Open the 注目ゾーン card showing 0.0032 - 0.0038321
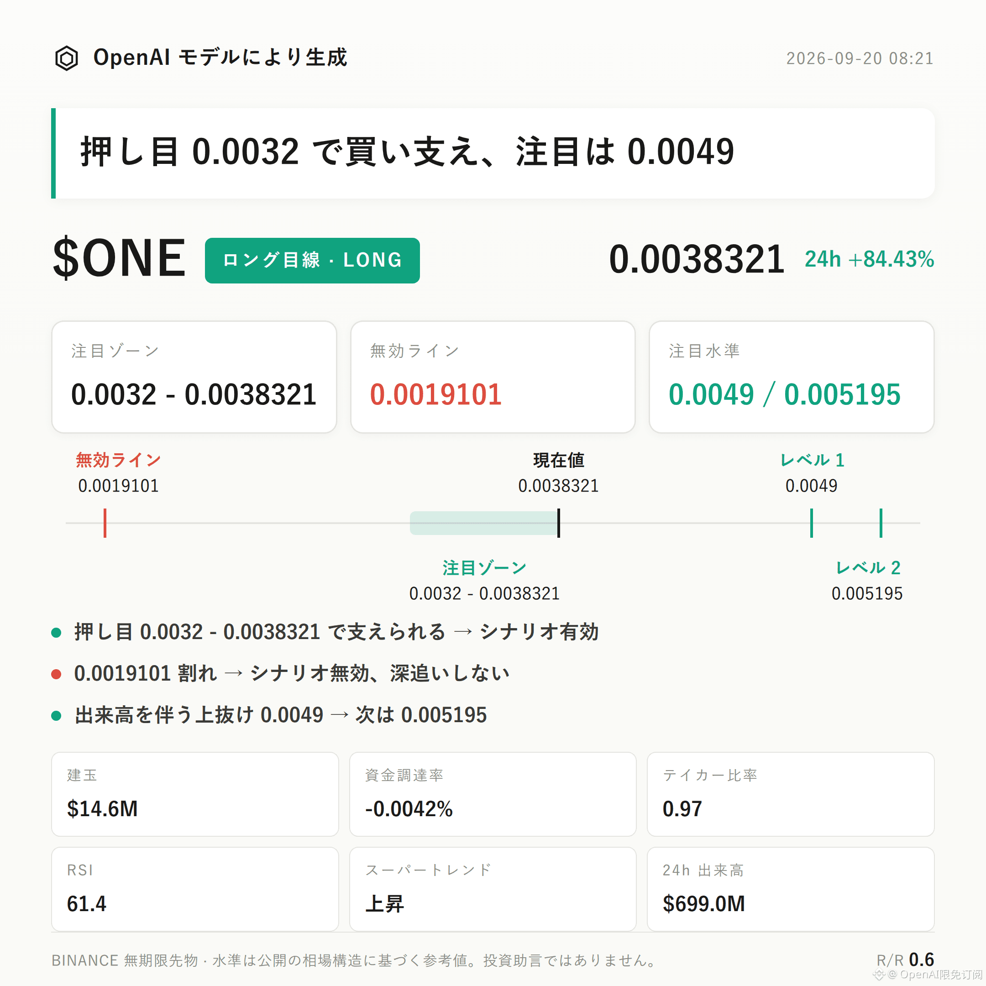986x986 pixels. pos(194,377)
